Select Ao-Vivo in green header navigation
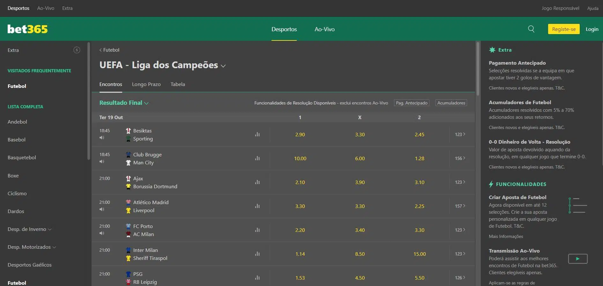The height and width of the screenshot is (286, 603). click(x=324, y=29)
